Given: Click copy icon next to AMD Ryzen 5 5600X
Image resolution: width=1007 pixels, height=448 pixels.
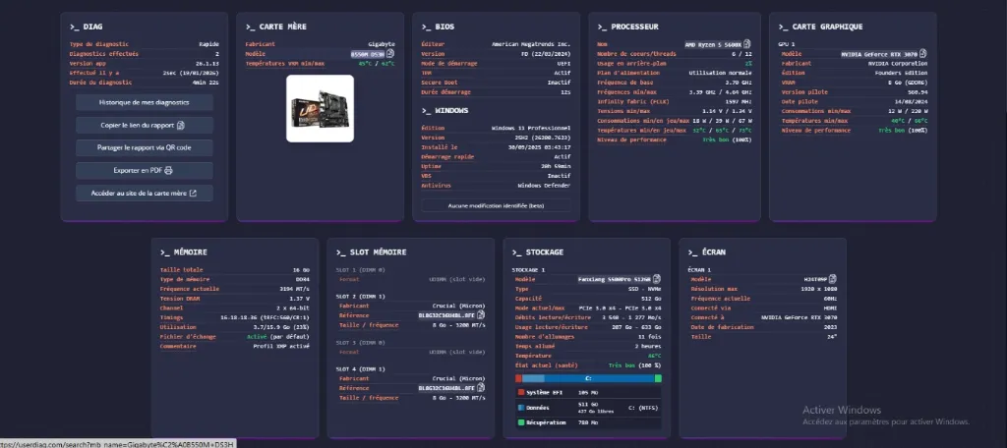Looking at the screenshot, I should [747, 44].
